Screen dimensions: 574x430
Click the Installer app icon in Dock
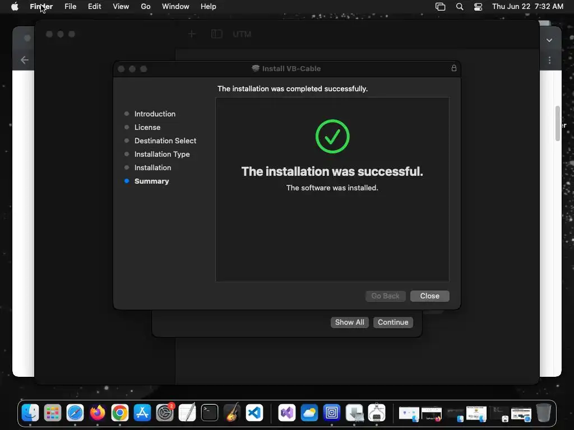point(354,413)
